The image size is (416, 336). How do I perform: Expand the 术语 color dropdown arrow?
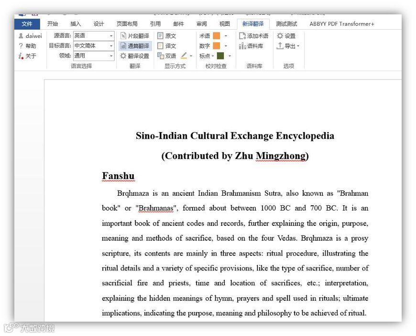(226, 36)
